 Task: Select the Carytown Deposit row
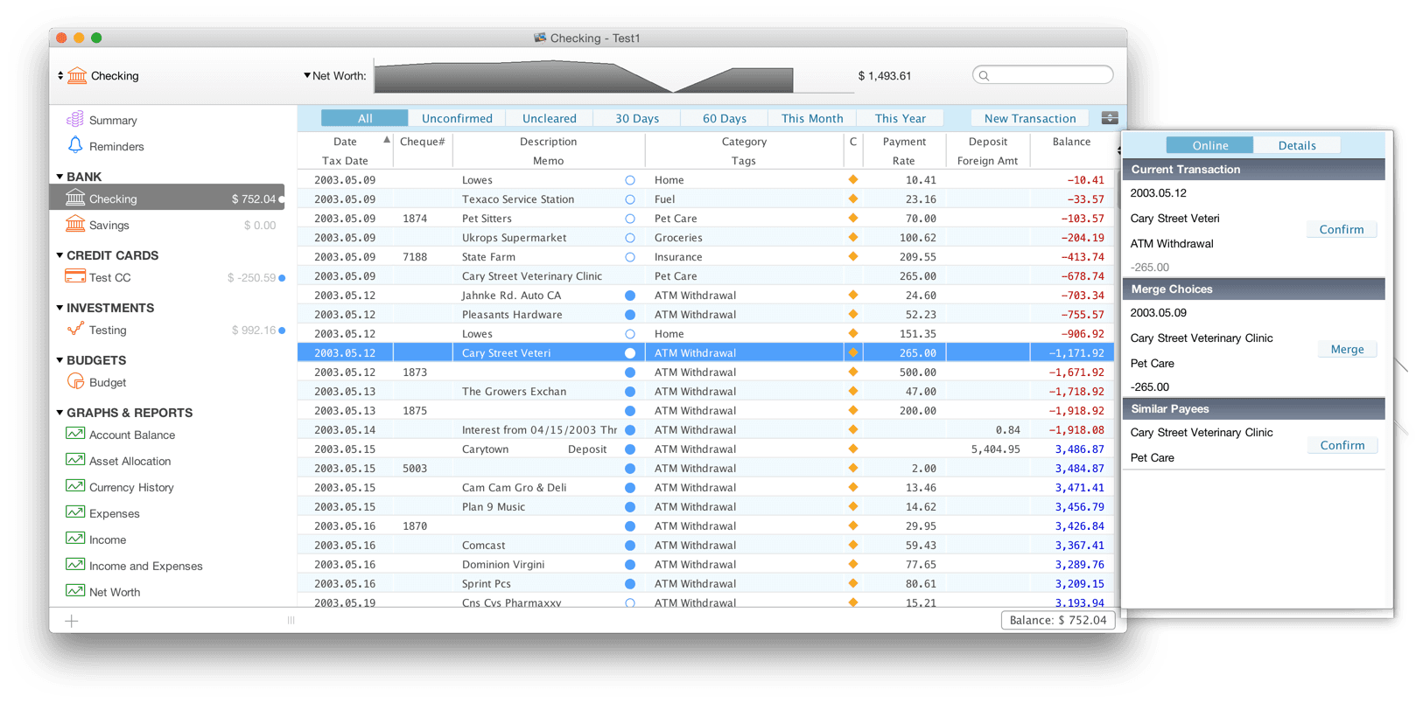(x=705, y=449)
